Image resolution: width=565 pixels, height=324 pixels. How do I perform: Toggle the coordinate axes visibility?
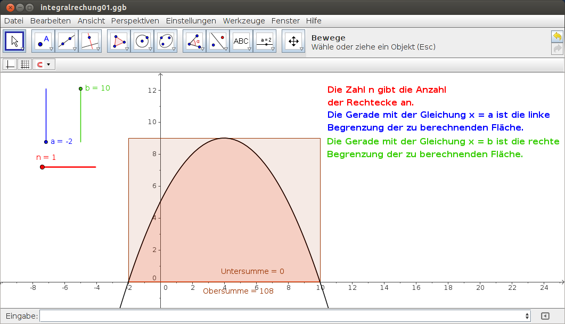coord(10,64)
